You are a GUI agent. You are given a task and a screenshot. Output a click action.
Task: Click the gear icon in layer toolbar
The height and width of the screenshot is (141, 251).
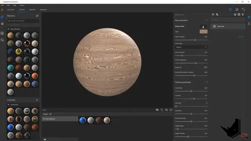239,14
